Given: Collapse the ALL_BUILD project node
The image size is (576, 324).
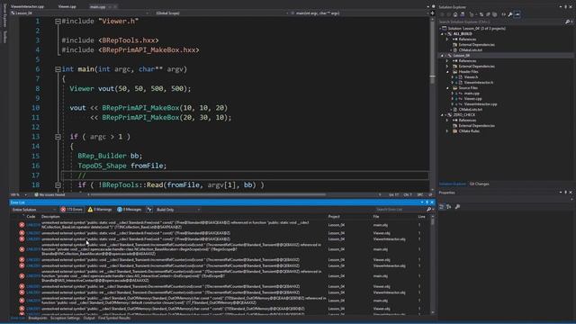Looking at the screenshot, I should click(x=443, y=34).
